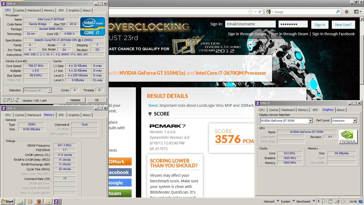
Task: Go to browser home page
Action: coord(347,12)
